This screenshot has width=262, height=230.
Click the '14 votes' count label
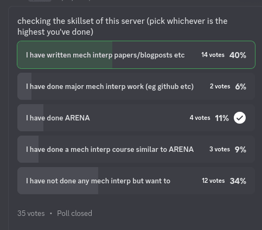pyautogui.click(x=213, y=55)
